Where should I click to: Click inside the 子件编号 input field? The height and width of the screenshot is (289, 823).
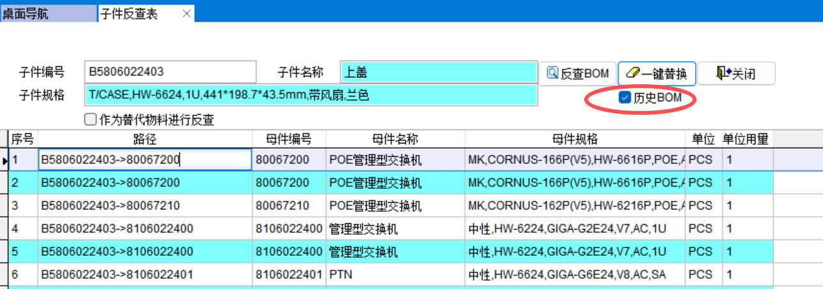(x=170, y=73)
